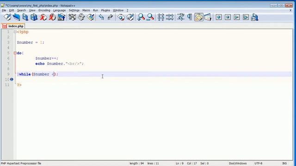Image resolution: width=296 pixels, height=166 pixels.
Task: Select the index.php document tab
Action: [13, 26]
